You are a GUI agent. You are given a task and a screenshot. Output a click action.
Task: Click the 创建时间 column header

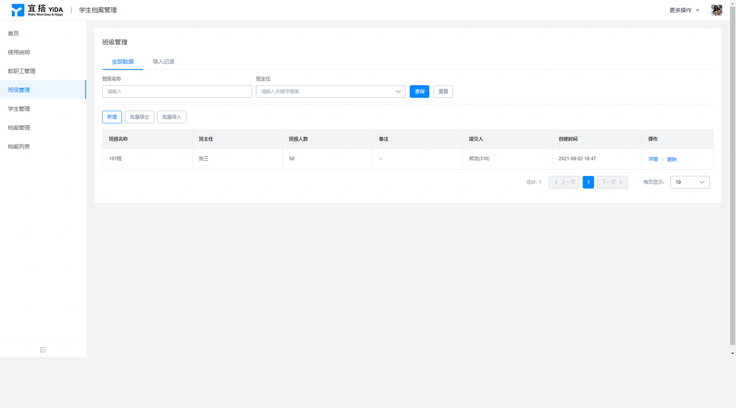(x=597, y=139)
